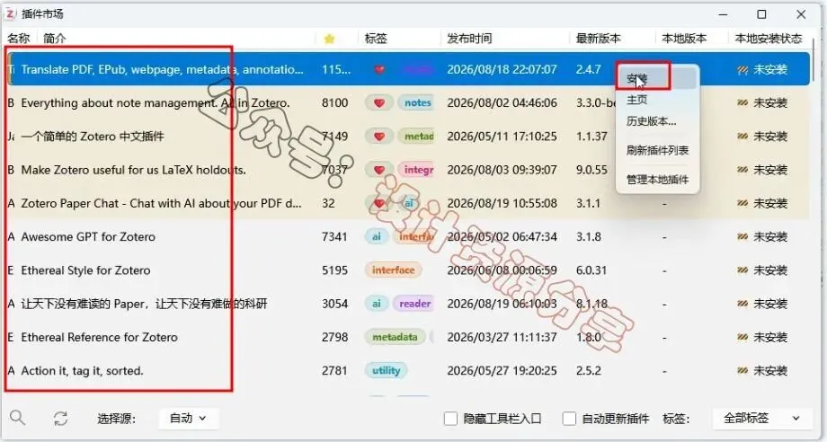
Task: Click heart tag in Translate PDF row
Action: 378,69
